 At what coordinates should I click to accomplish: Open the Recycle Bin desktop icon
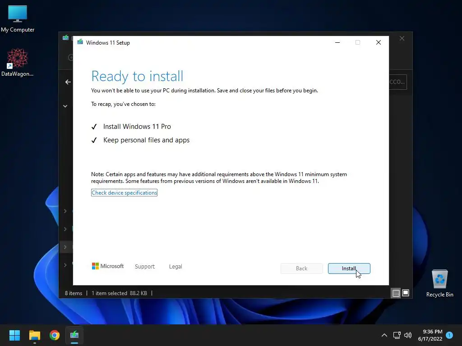click(439, 283)
